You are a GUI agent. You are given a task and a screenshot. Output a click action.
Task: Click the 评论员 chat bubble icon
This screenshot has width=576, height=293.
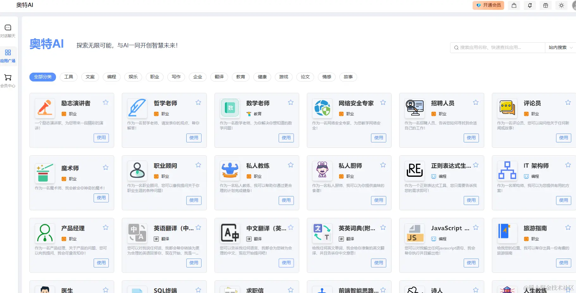(507, 108)
